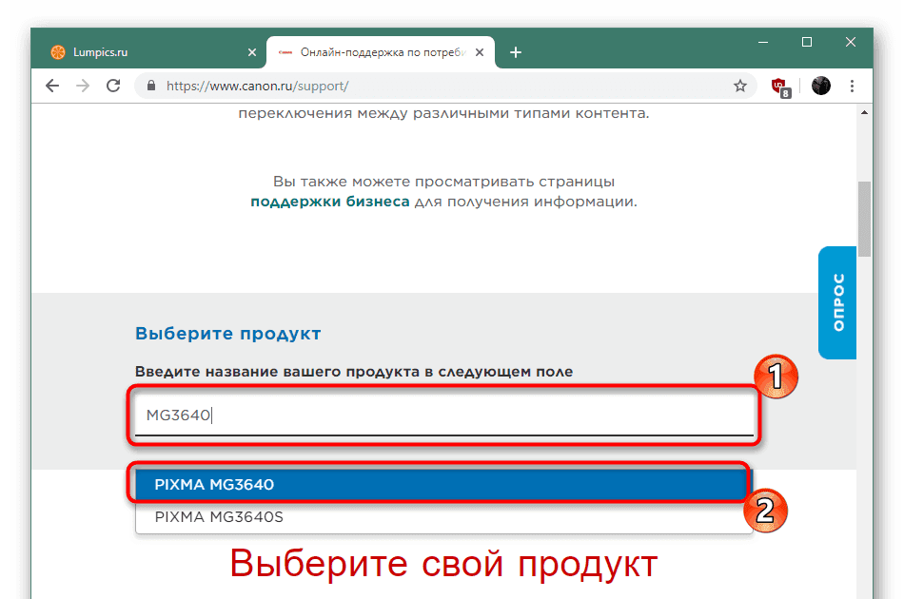904x599 pixels.
Task: Go back with the browser back arrow
Action: pos(52,86)
